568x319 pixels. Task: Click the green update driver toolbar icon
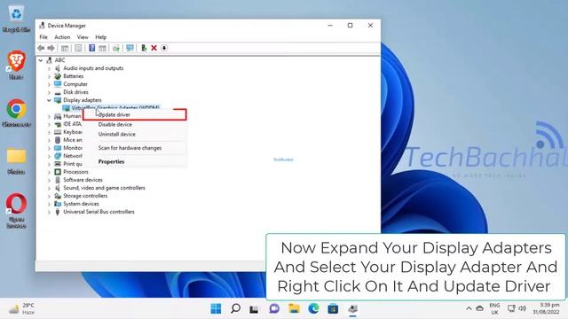point(144,48)
